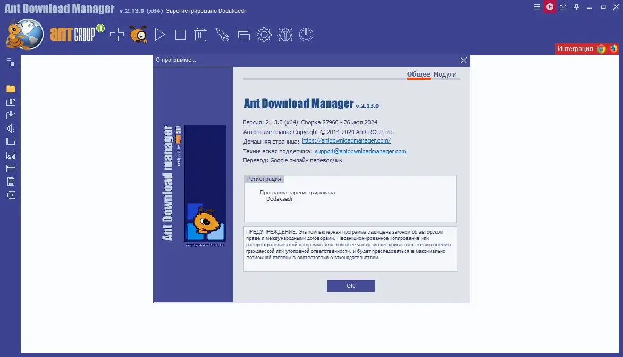Switch to the Общее tab

(418, 74)
